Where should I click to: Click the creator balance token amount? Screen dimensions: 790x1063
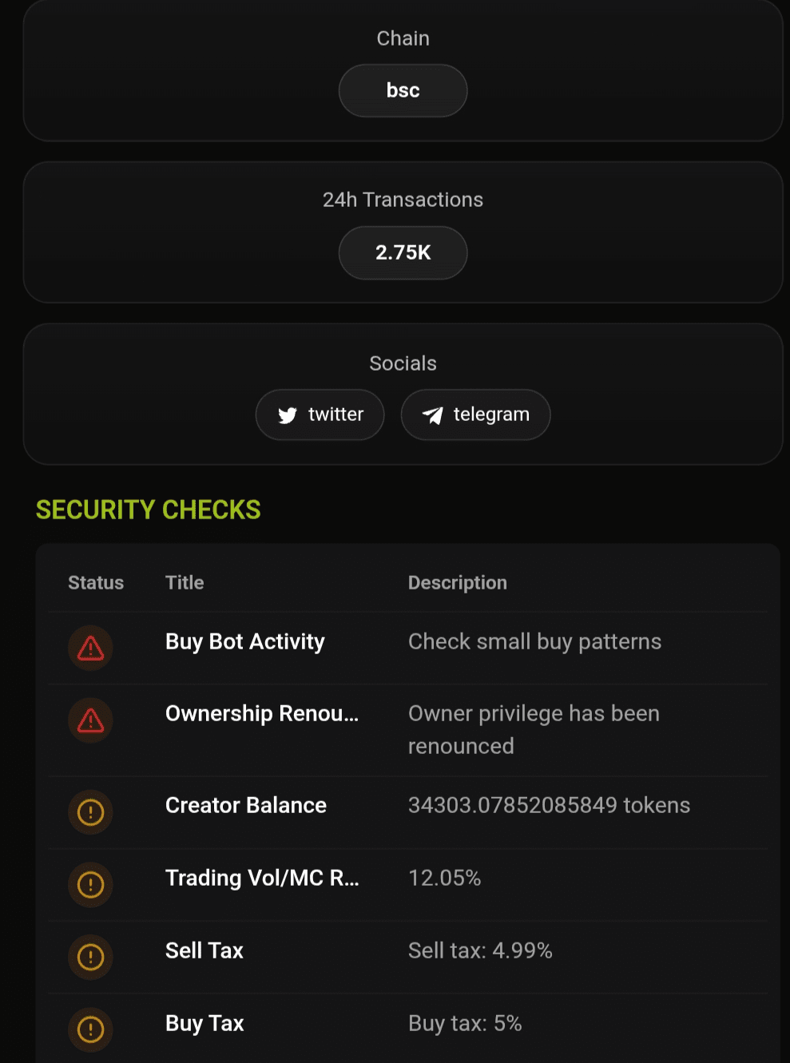point(549,805)
